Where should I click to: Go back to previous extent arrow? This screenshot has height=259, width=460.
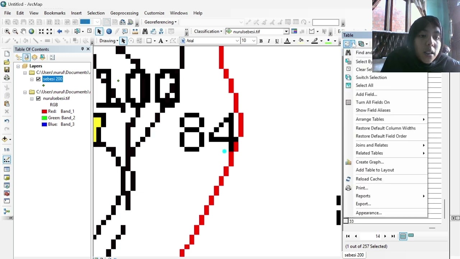60,31
